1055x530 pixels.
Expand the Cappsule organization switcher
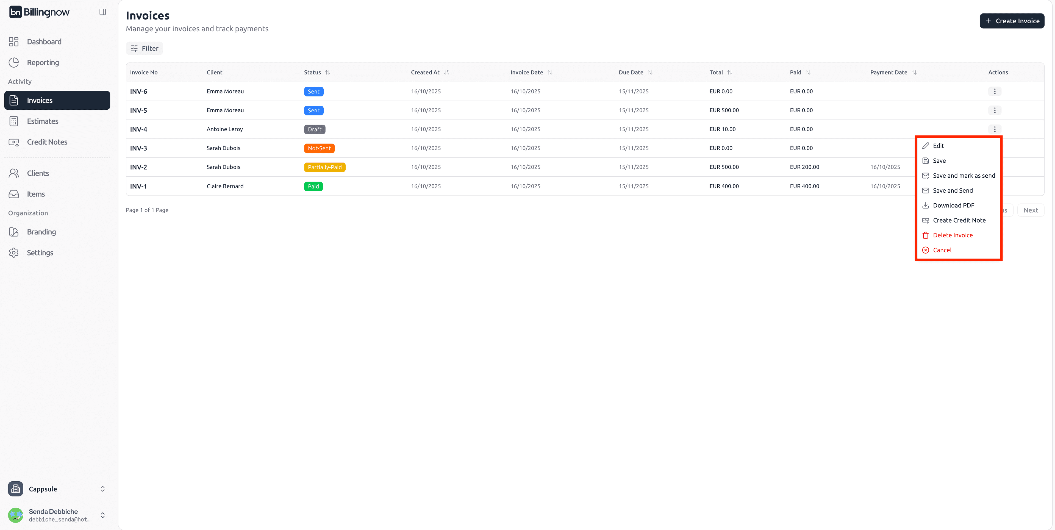pyautogui.click(x=103, y=489)
